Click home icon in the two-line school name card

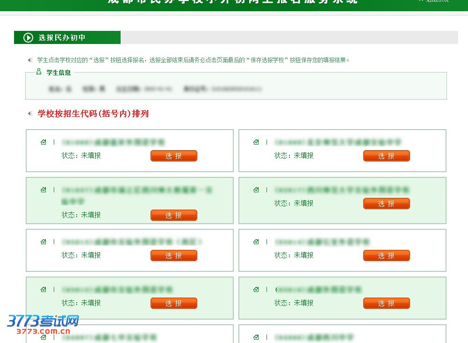coord(43,190)
